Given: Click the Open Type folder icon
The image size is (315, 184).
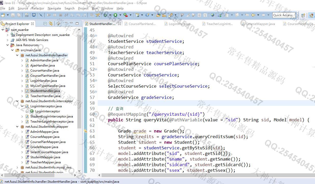Looking at the screenshot, I should pyautogui.click(x=159, y=15).
